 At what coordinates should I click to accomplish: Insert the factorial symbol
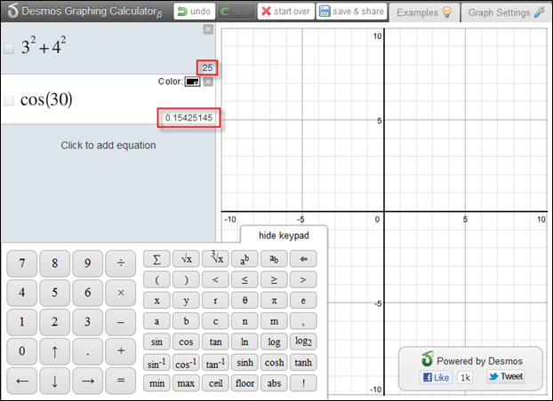pyautogui.click(x=303, y=383)
